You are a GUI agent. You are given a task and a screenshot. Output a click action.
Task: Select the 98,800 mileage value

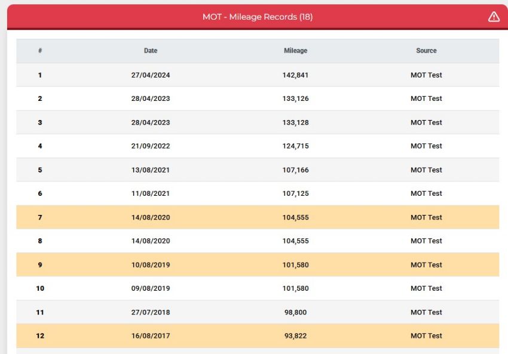pyautogui.click(x=295, y=312)
